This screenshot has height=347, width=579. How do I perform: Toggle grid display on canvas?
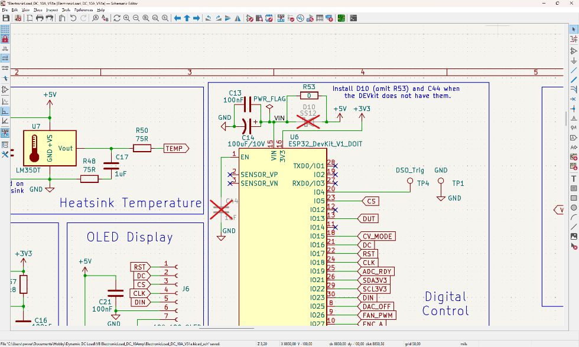click(x=5, y=29)
